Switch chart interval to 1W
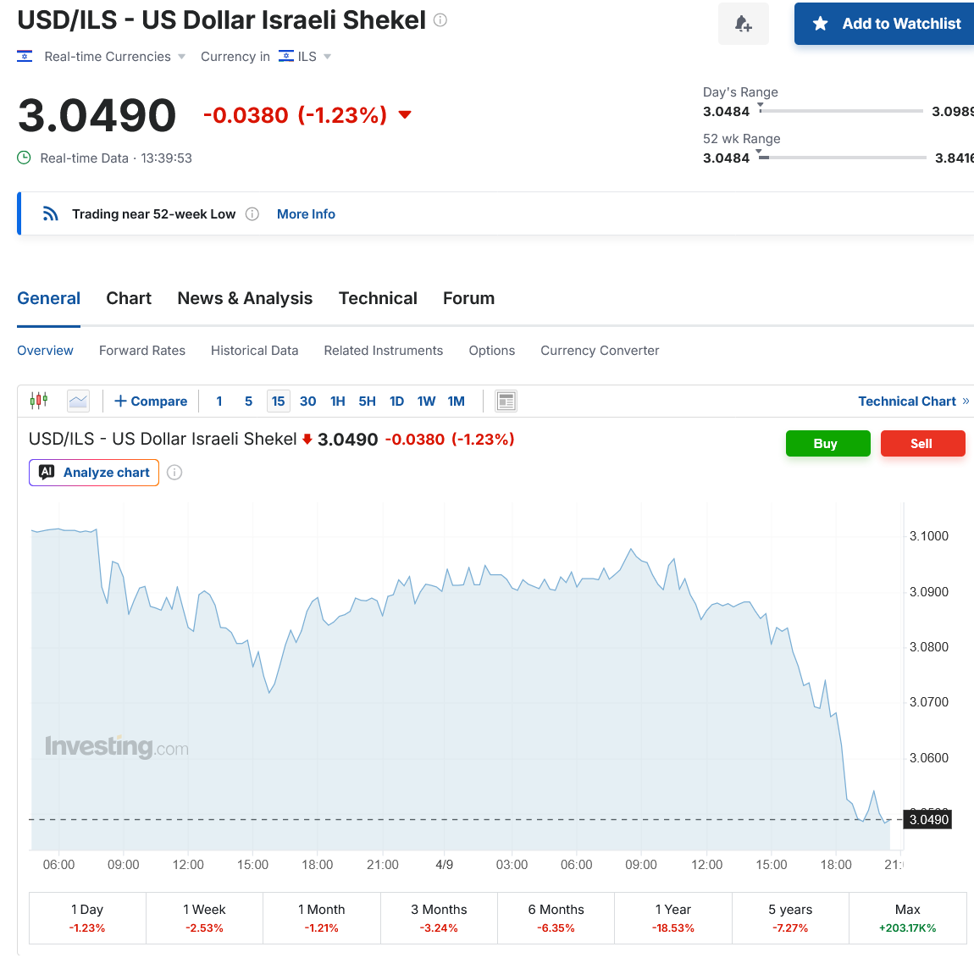Viewport: 974px width, 958px height. coord(426,401)
